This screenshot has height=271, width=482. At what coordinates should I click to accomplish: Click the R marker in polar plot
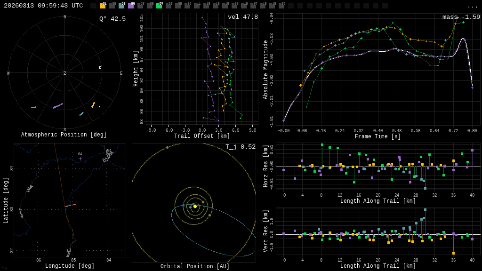click(x=100, y=68)
